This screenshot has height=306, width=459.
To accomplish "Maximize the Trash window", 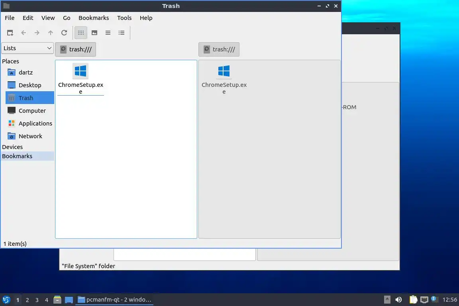I will pos(328,6).
